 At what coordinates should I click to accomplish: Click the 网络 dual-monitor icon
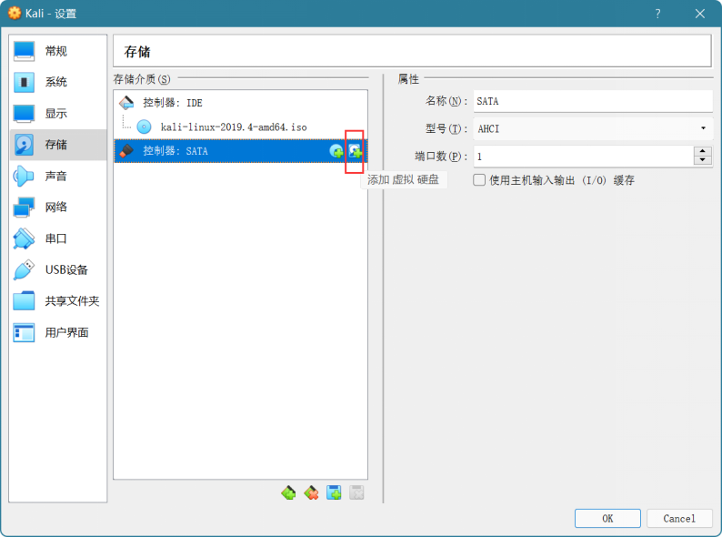tap(24, 208)
